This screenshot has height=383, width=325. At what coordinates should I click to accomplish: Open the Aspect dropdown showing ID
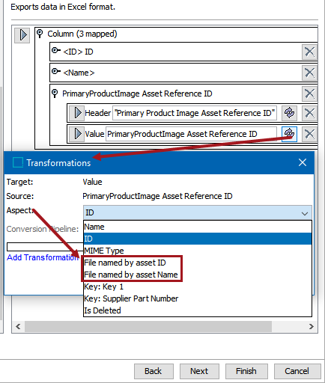(x=198, y=212)
